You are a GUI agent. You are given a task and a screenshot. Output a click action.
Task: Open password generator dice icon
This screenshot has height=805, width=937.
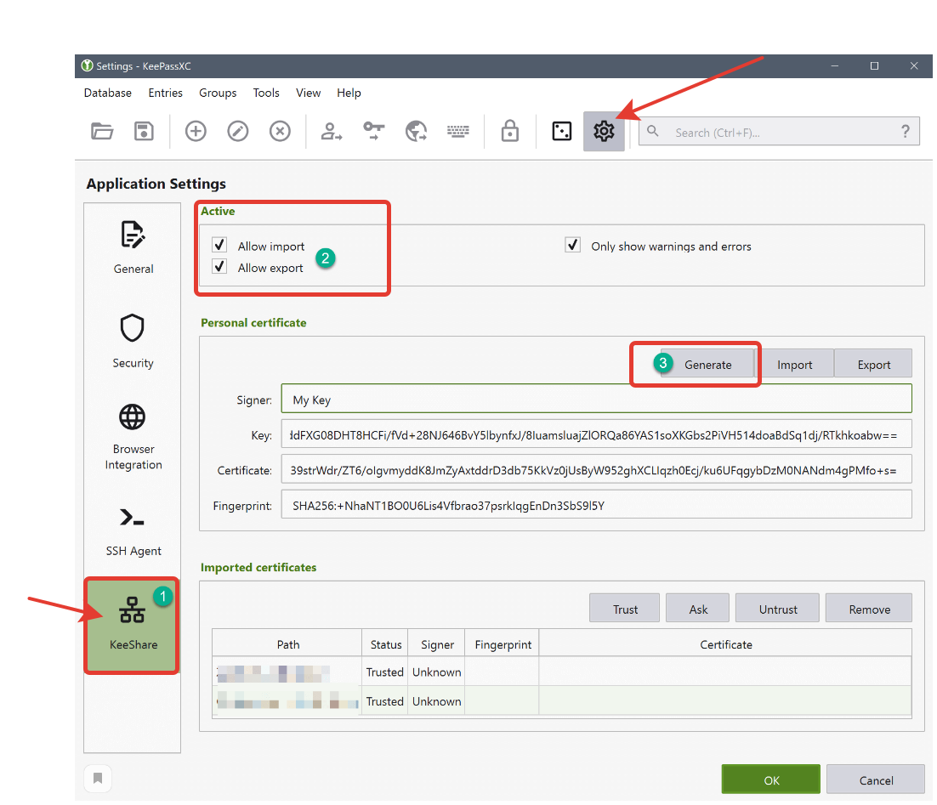point(562,131)
